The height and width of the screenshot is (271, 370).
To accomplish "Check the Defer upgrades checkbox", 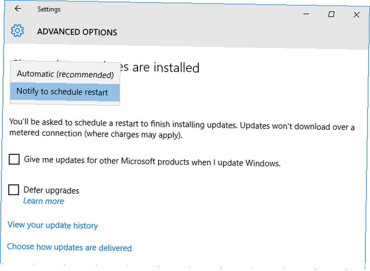I will [x=14, y=190].
